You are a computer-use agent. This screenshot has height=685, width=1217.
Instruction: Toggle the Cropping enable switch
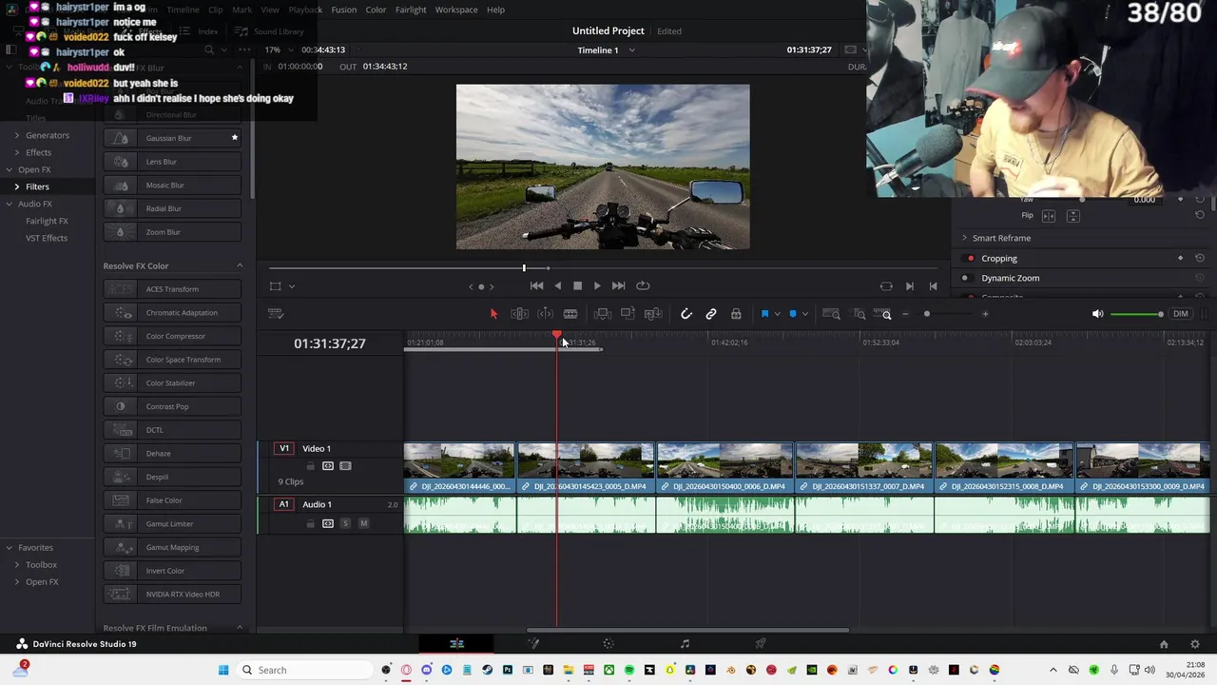pos(970,259)
